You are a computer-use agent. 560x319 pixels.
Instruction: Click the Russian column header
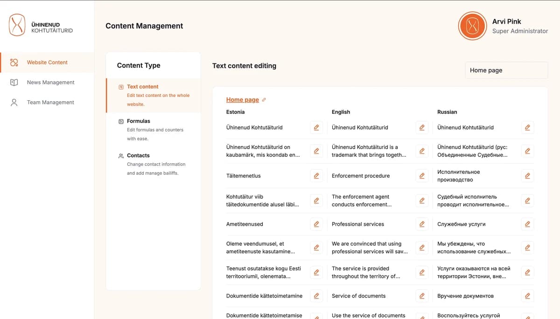pos(447,112)
